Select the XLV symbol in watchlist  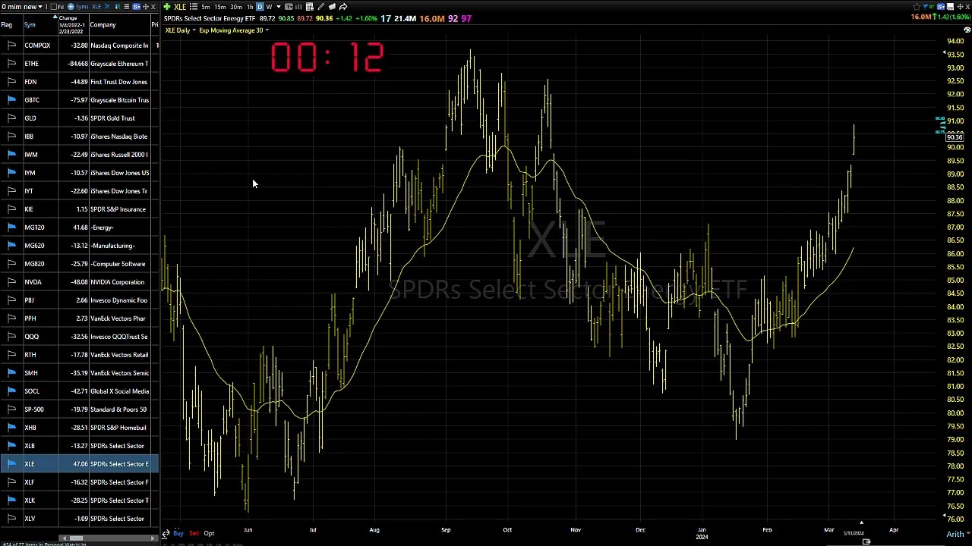(x=30, y=519)
